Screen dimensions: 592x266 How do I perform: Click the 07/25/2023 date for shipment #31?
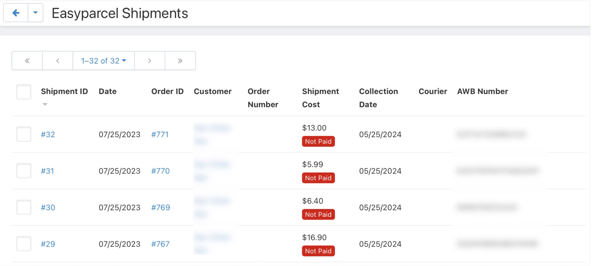(x=120, y=171)
